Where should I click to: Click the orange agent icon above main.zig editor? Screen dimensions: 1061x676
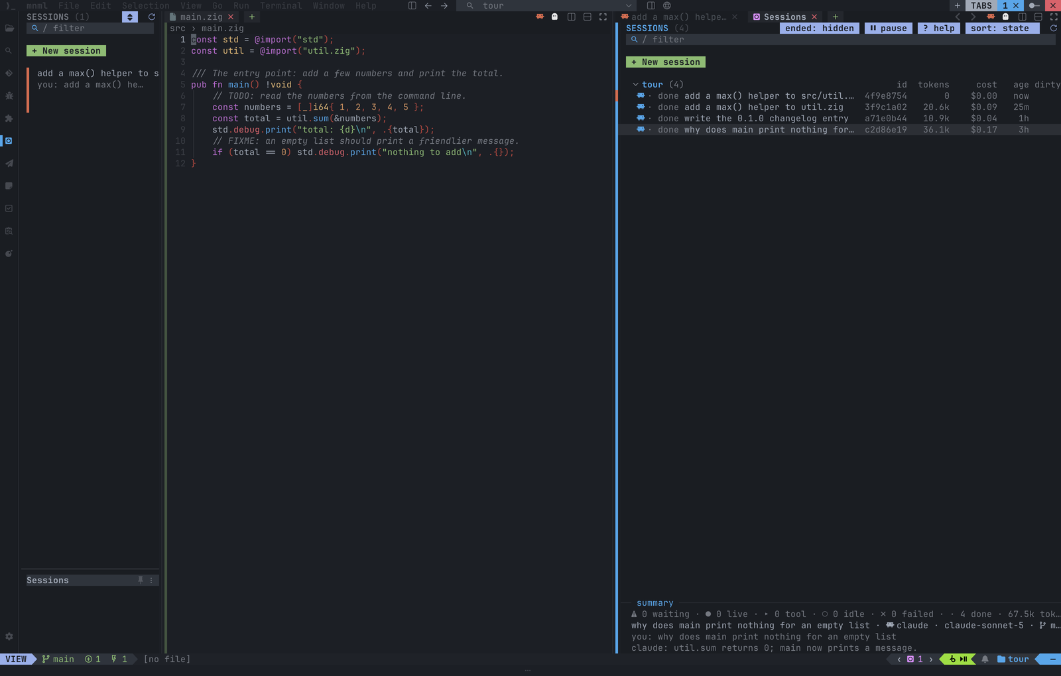pyautogui.click(x=540, y=17)
